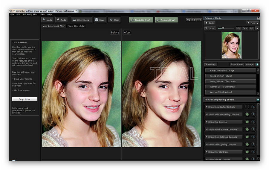Click the Manage presets button
Screen dimensions: 269x170
250,64
